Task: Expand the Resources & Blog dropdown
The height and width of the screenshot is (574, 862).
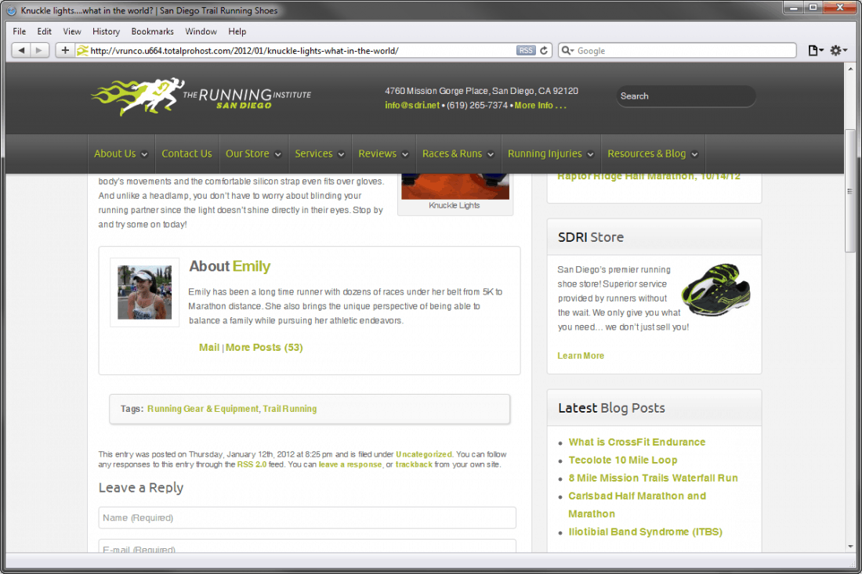Action: [652, 153]
